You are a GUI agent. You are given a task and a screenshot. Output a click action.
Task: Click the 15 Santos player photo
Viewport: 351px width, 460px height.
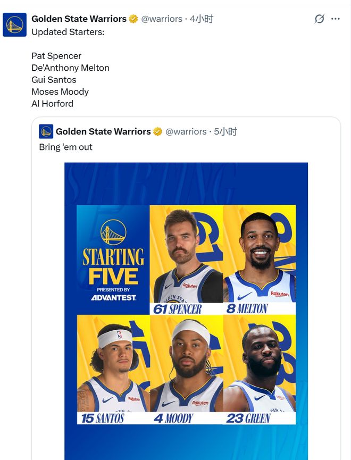[113, 367]
